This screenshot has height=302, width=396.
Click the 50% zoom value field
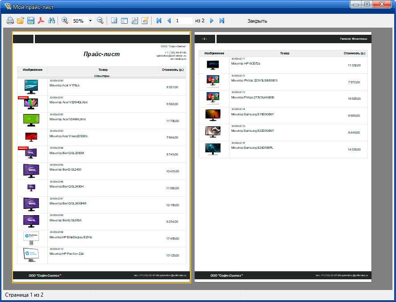click(x=79, y=21)
